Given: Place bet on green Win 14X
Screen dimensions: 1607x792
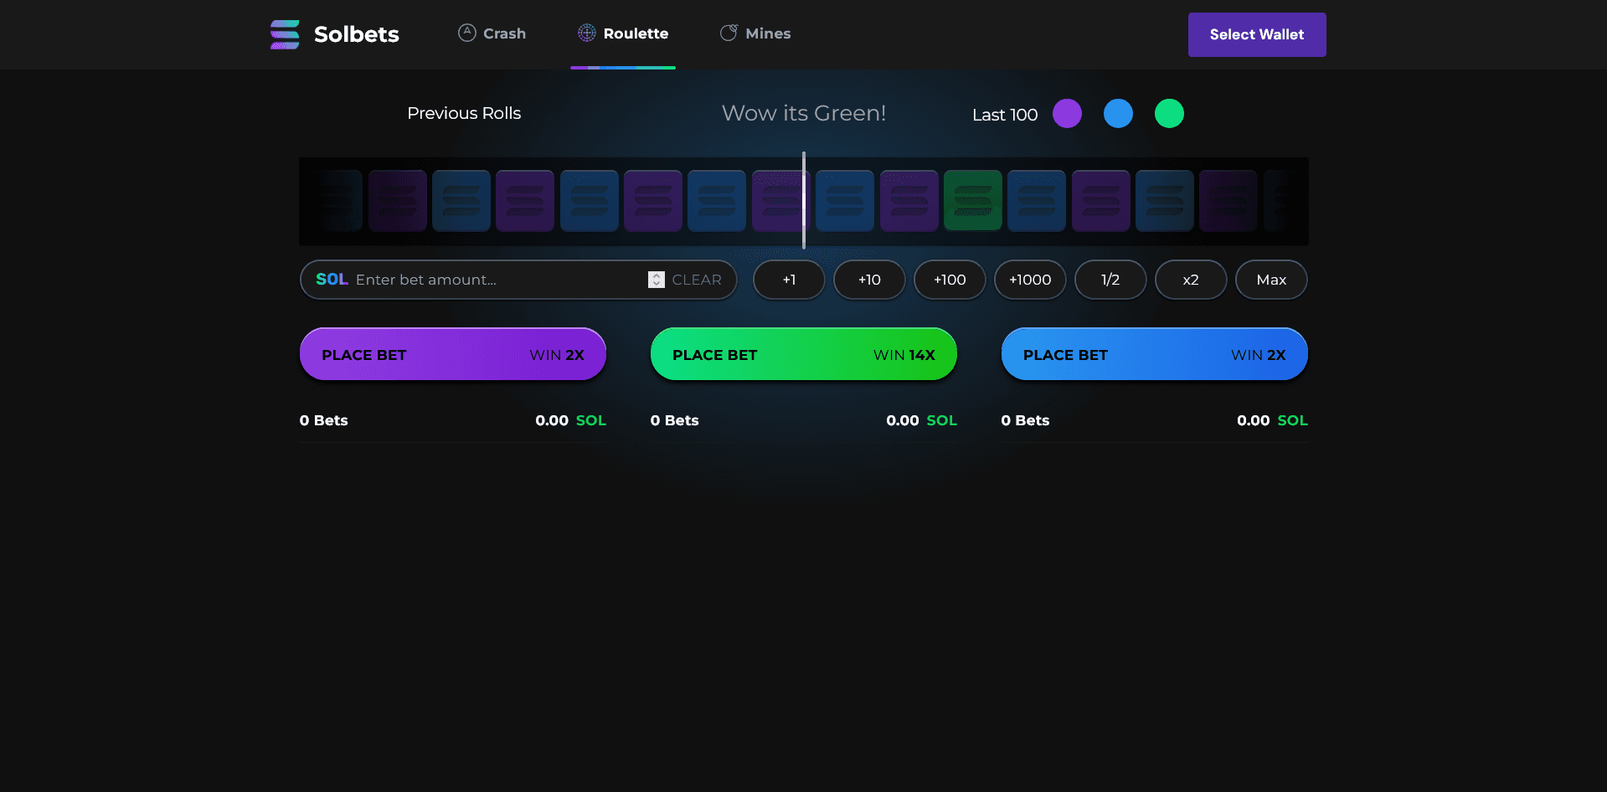Looking at the screenshot, I should 804,354.
